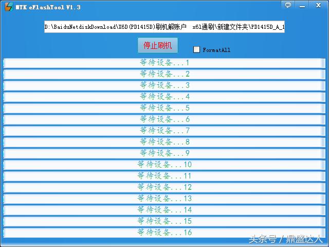Enable the FormatAll checkbox
Image resolution: width=329 pixels, height=247 pixels.
(196, 49)
